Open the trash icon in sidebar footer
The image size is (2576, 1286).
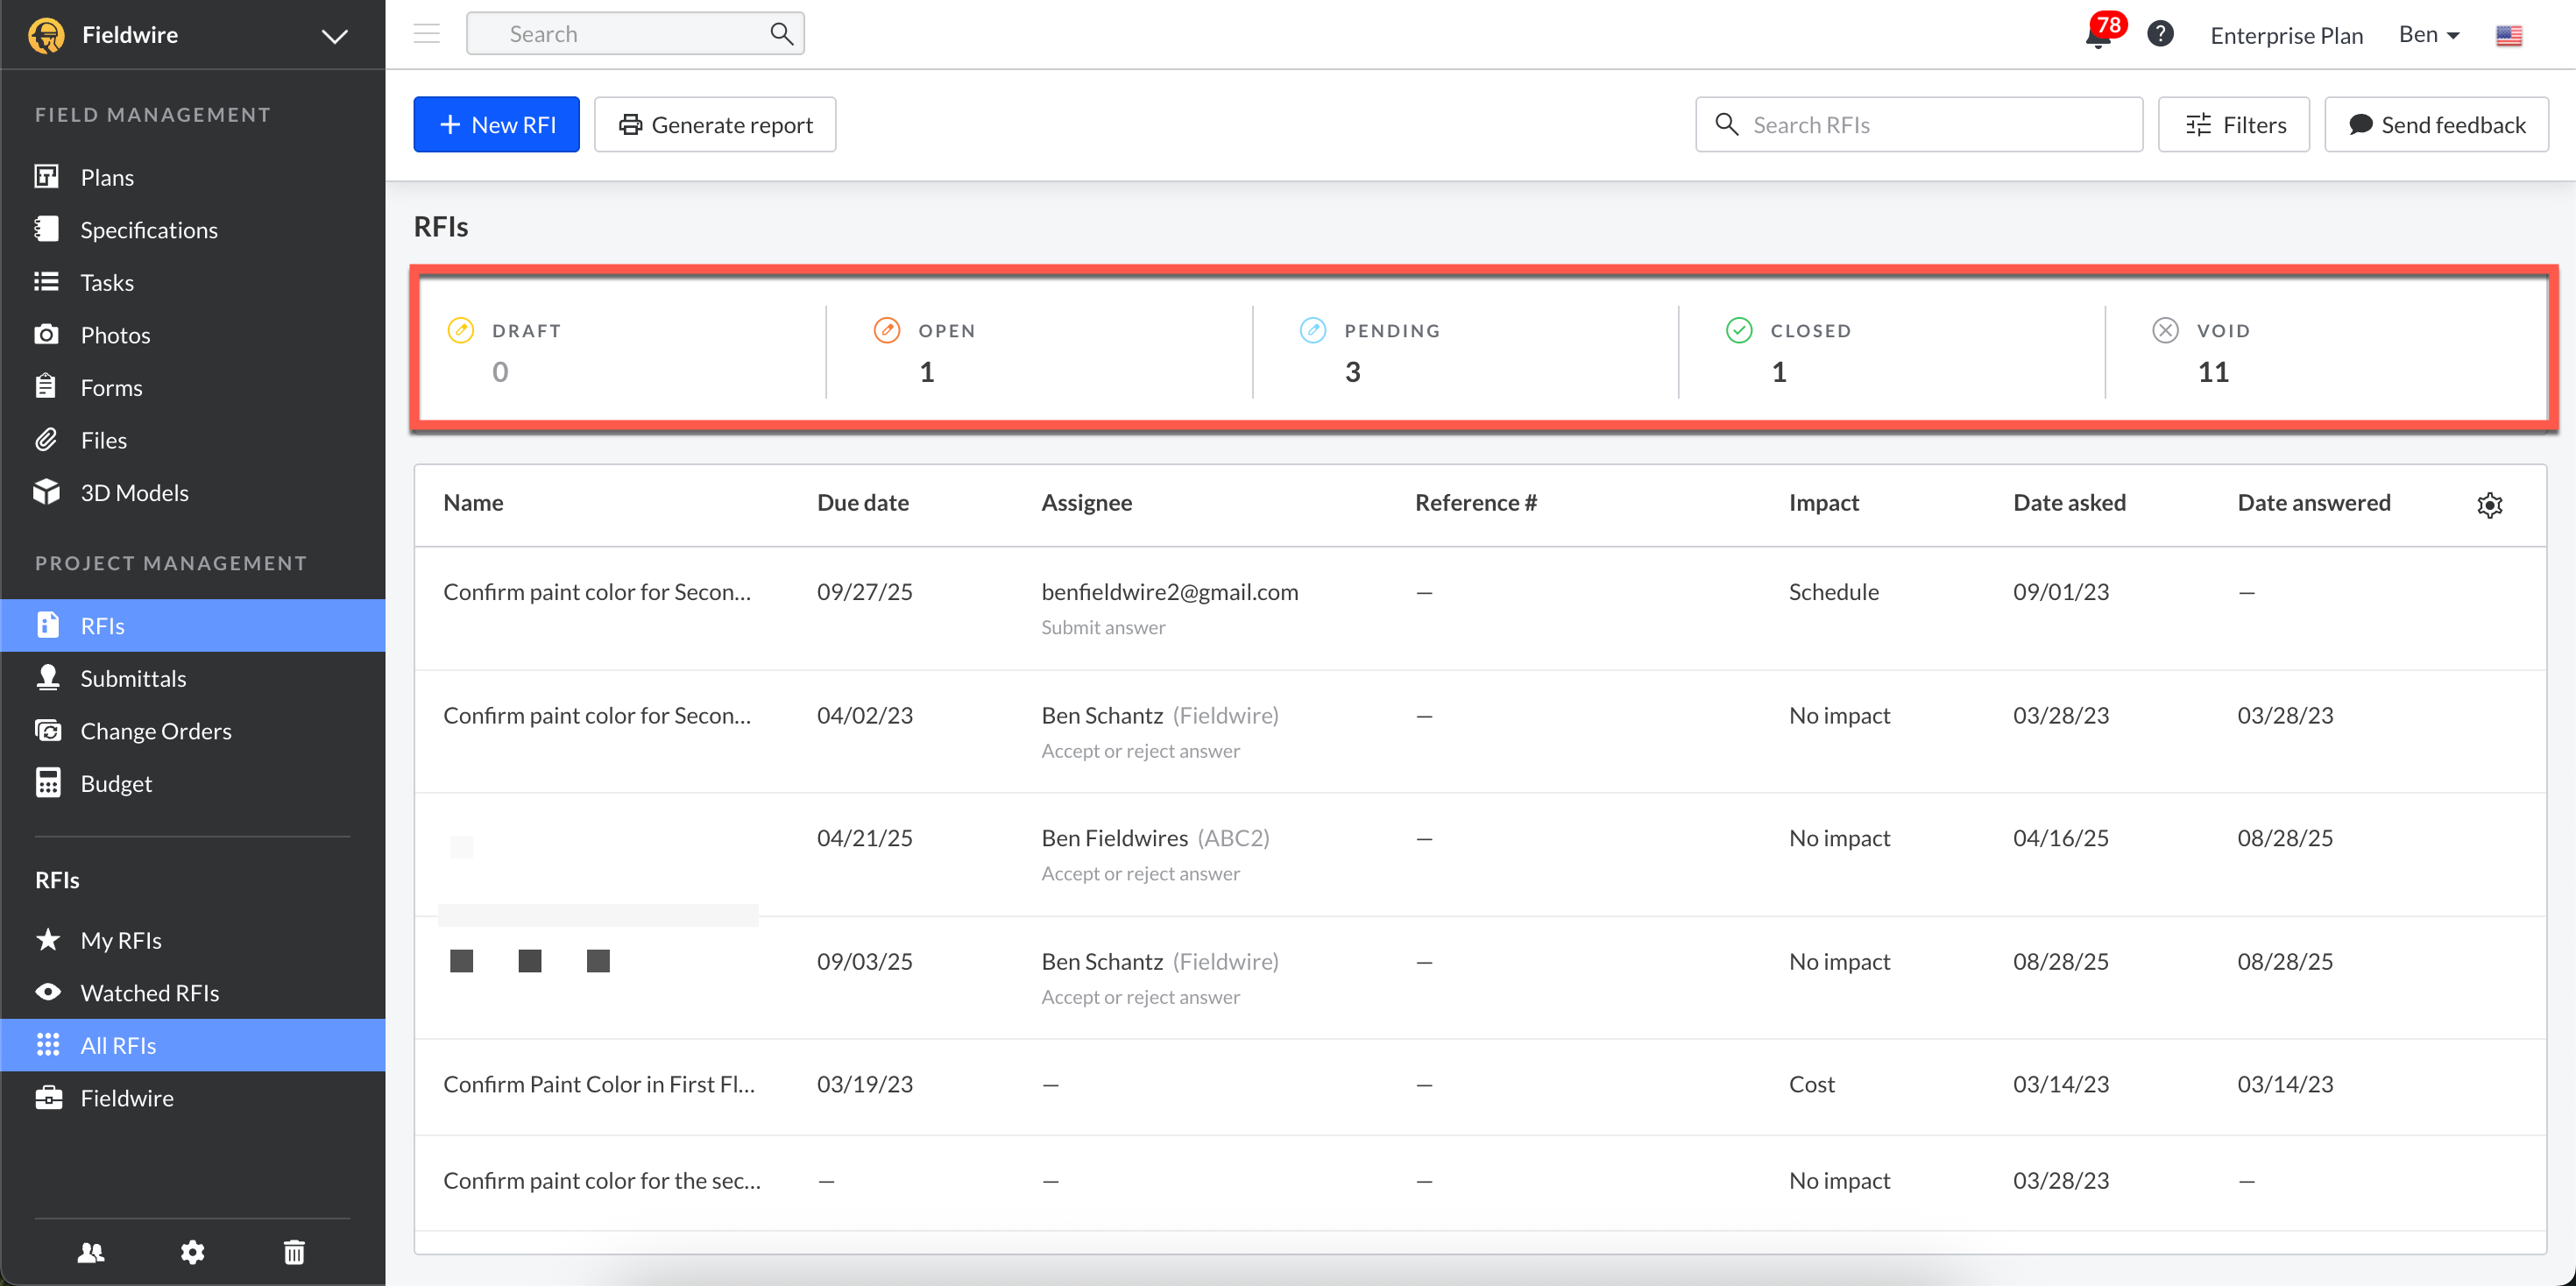(x=294, y=1251)
